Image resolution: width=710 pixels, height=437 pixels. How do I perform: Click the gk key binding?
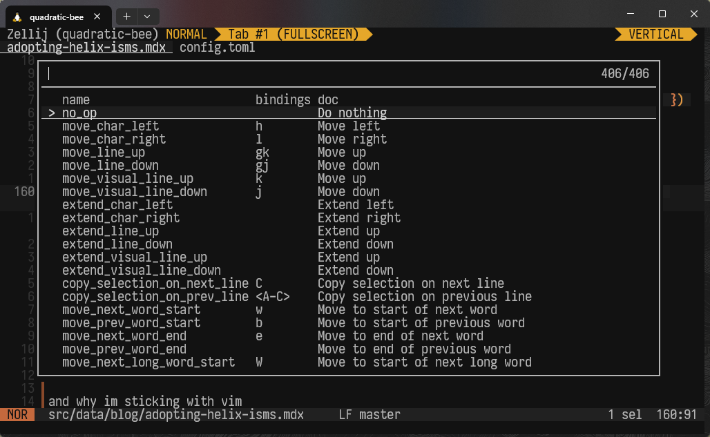(262, 153)
